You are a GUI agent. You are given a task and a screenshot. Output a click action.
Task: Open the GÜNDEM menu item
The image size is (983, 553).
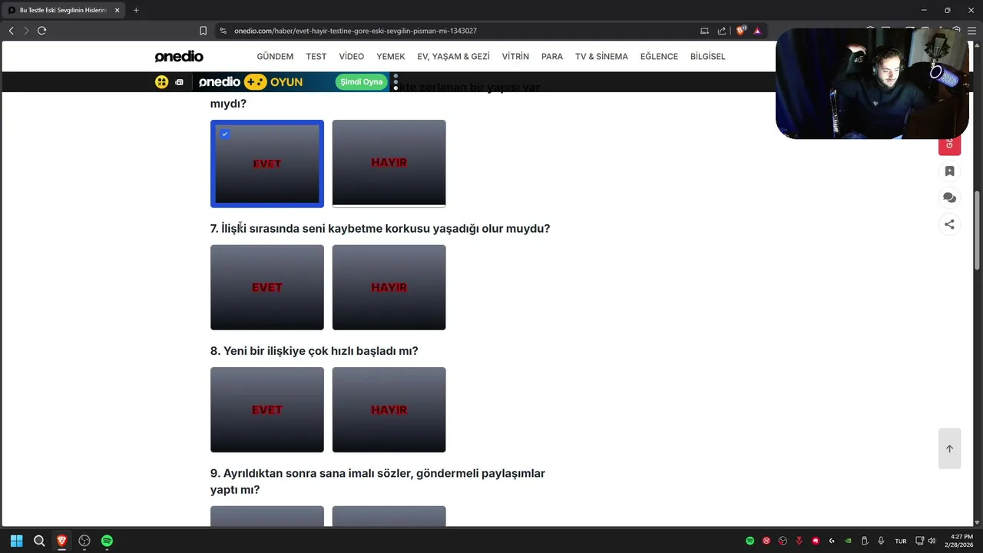275,57
